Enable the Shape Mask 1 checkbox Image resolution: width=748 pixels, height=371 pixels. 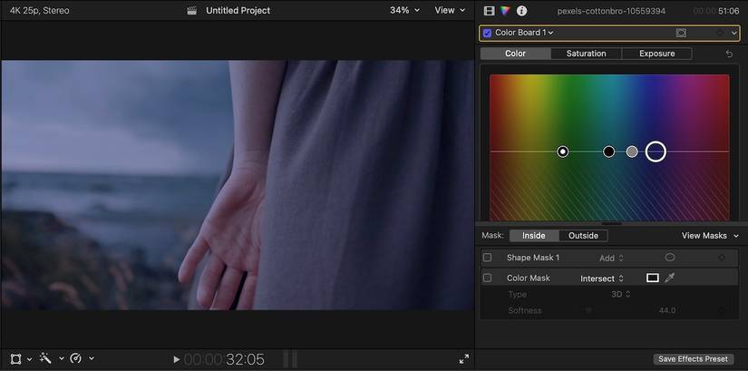tap(487, 258)
